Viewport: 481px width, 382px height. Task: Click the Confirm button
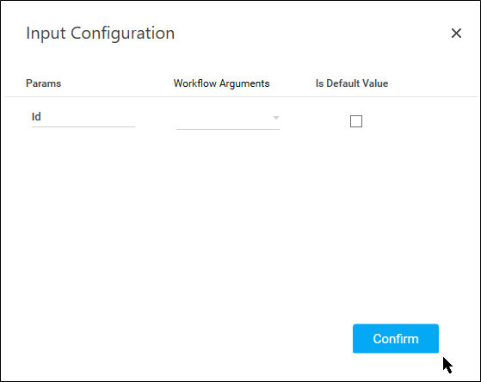396,338
